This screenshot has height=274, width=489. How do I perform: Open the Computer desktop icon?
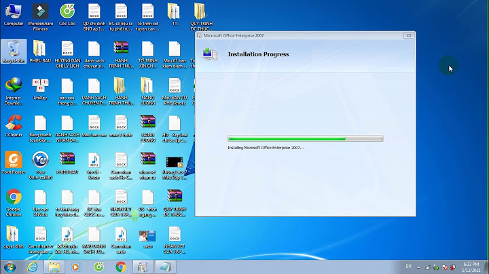coord(14,15)
